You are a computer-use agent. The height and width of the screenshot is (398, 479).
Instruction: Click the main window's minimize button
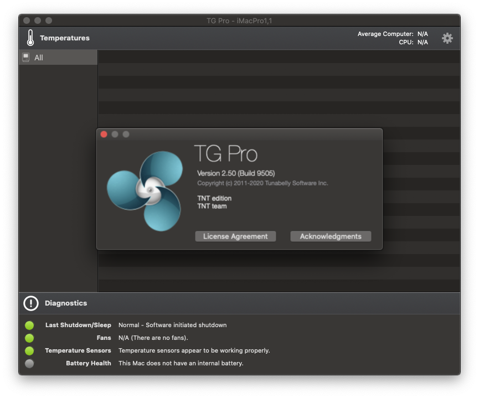[38, 20]
